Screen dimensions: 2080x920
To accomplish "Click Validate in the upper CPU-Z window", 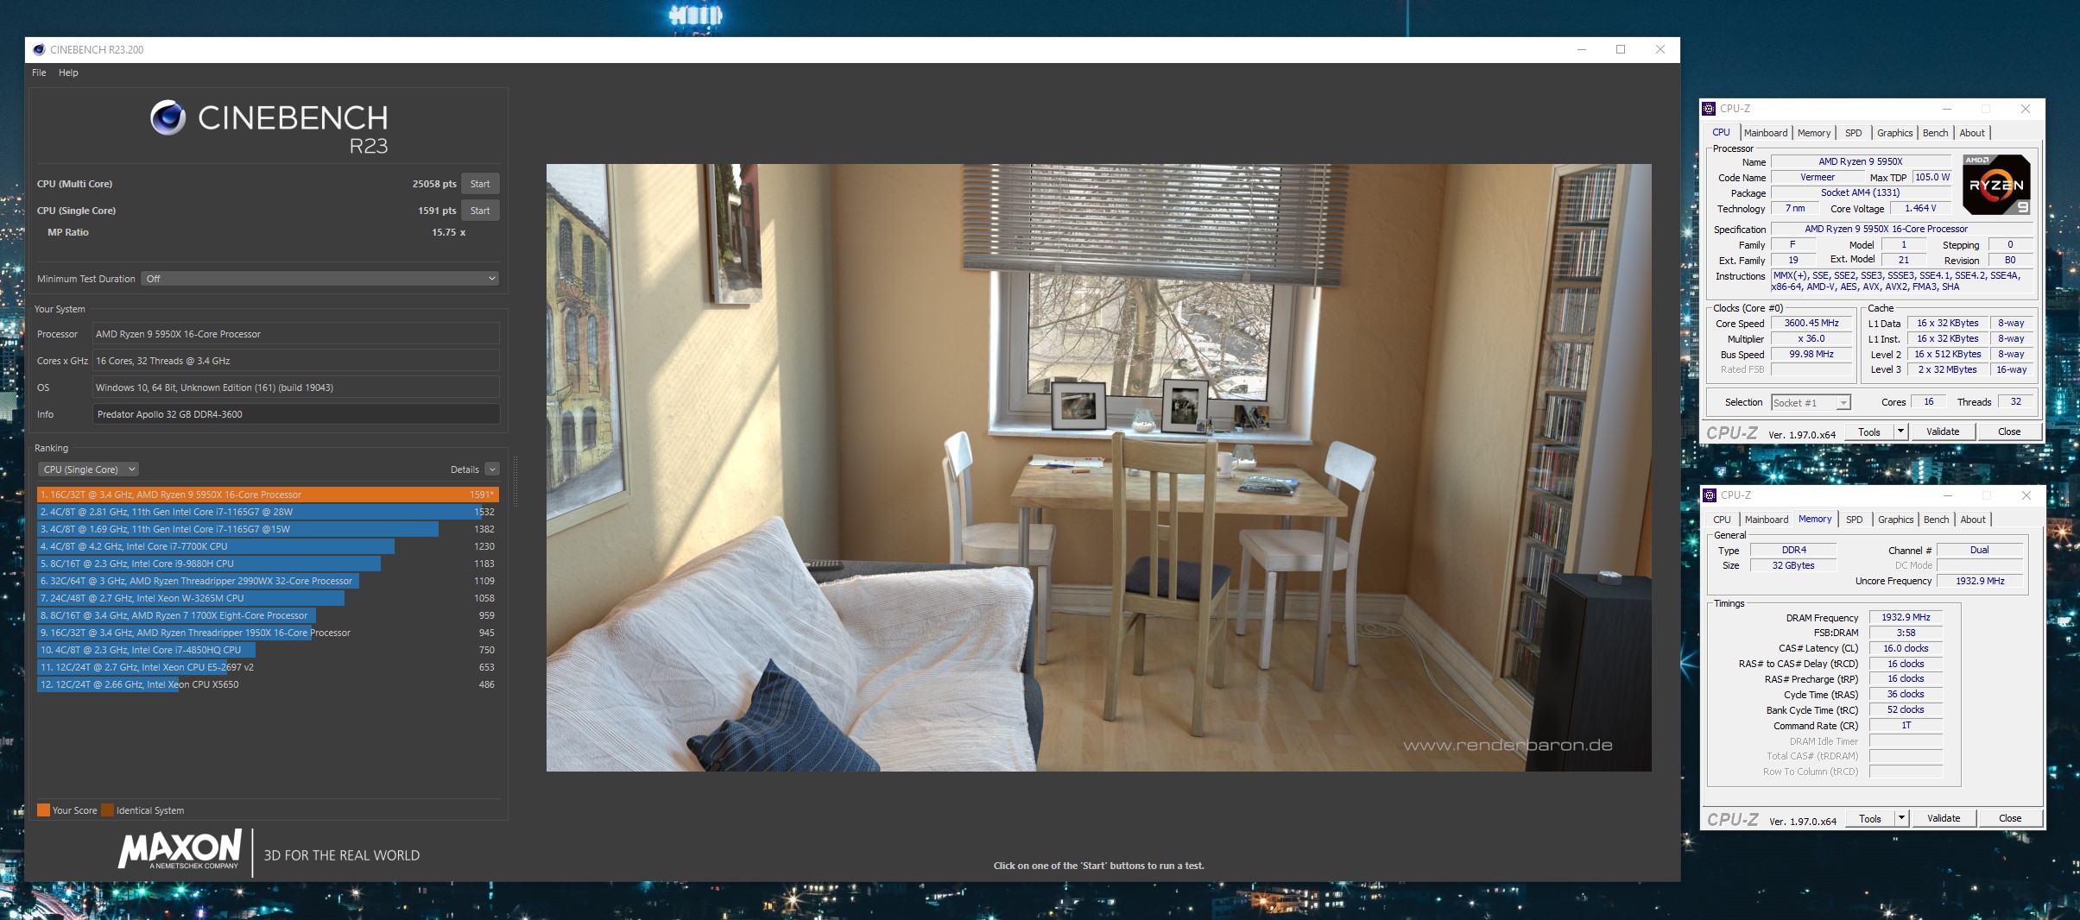I will 1943,432.
